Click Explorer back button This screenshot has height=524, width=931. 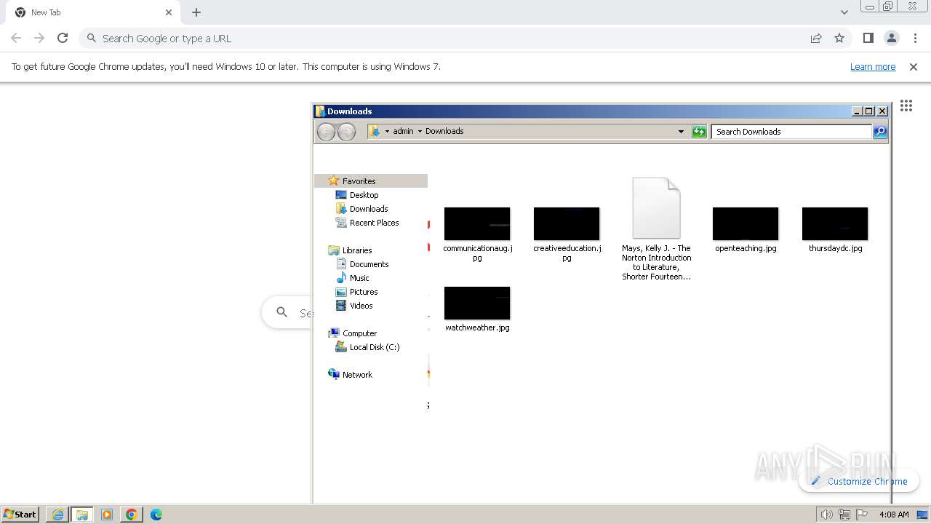point(326,132)
